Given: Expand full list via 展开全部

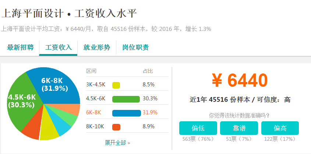Looking at the screenshot, I should [117, 143].
